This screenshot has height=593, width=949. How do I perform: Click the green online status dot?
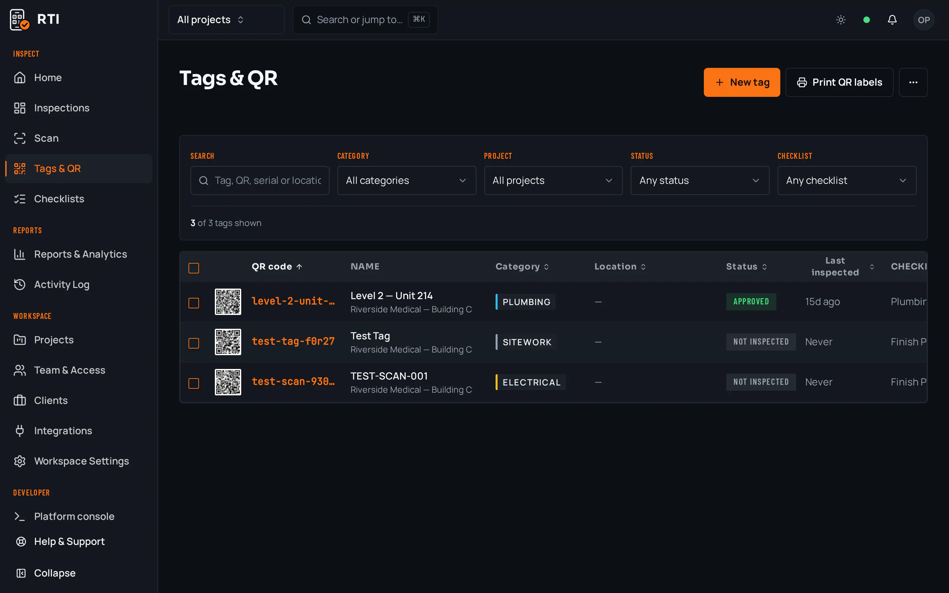867,20
